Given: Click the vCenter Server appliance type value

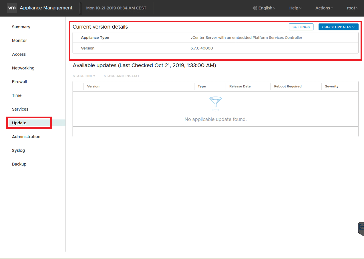Looking at the screenshot, I should coord(246,38).
